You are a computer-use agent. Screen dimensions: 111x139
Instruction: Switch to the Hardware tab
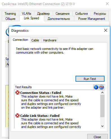[x=50, y=40]
